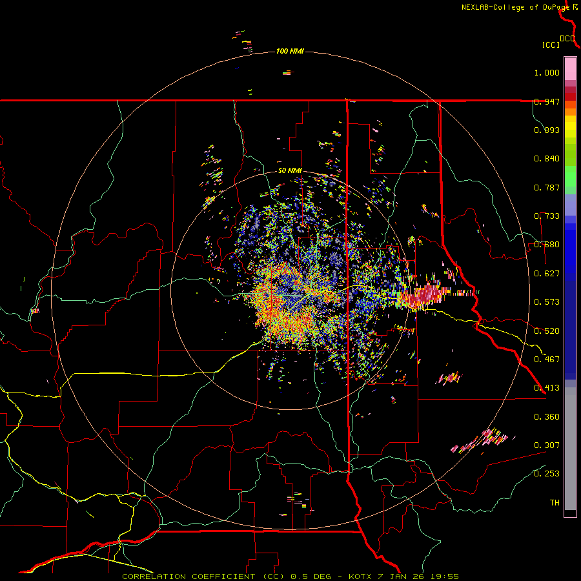Screen dimensions: 581x581
Task: Click the CORRELATION COEFFICIENT caption text
Action: click(203, 576)
